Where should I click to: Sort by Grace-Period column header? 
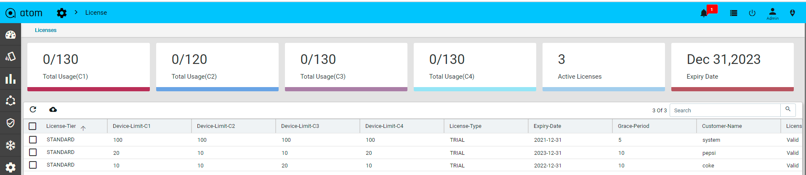[633, 126]
